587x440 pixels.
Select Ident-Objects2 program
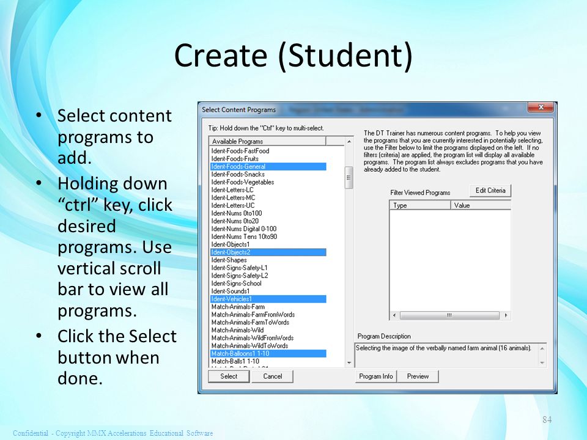pyautogui.click(x=268, y=252)
